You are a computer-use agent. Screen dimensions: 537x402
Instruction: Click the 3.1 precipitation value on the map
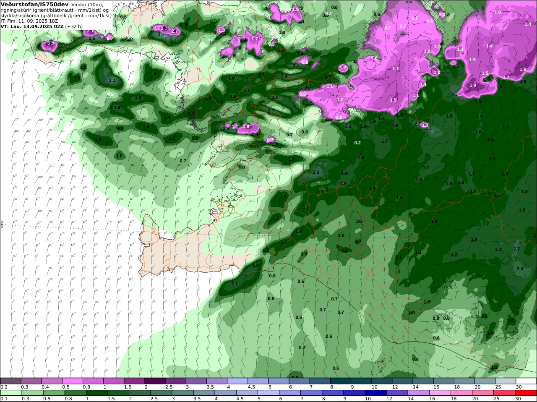click(x=112, y=80)
